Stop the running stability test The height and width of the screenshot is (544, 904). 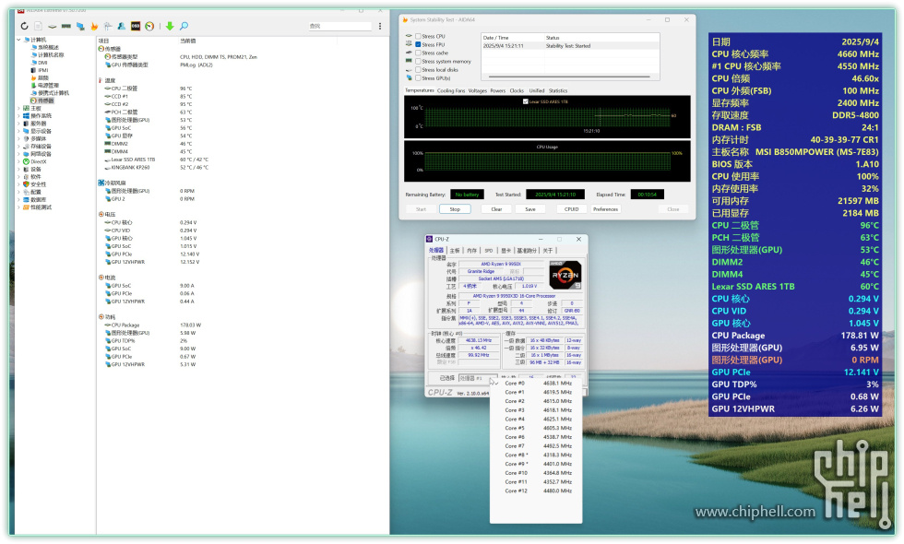pos(455,209)
